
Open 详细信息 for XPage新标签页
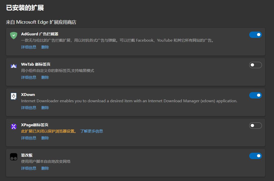tap(29, 138)
